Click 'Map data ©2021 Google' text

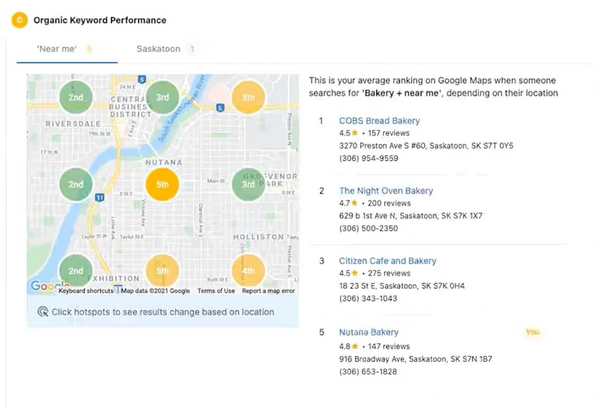[x=155, y=291]
